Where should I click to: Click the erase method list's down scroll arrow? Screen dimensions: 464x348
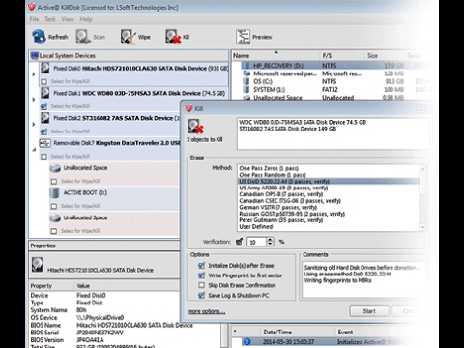point(422,227)
